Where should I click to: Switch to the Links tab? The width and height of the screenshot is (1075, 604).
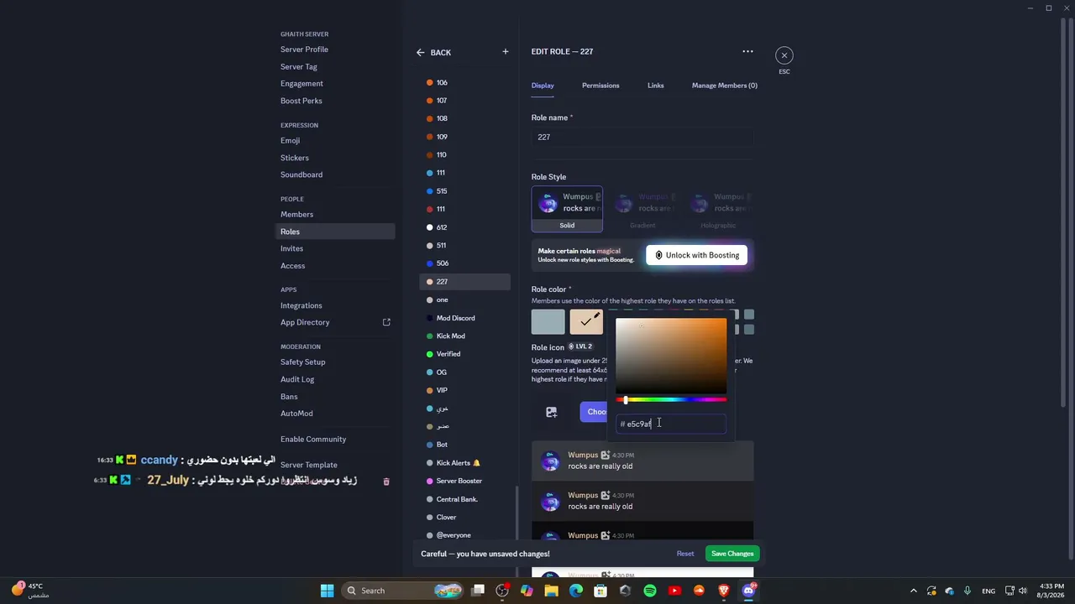click(x=656, y=86)
